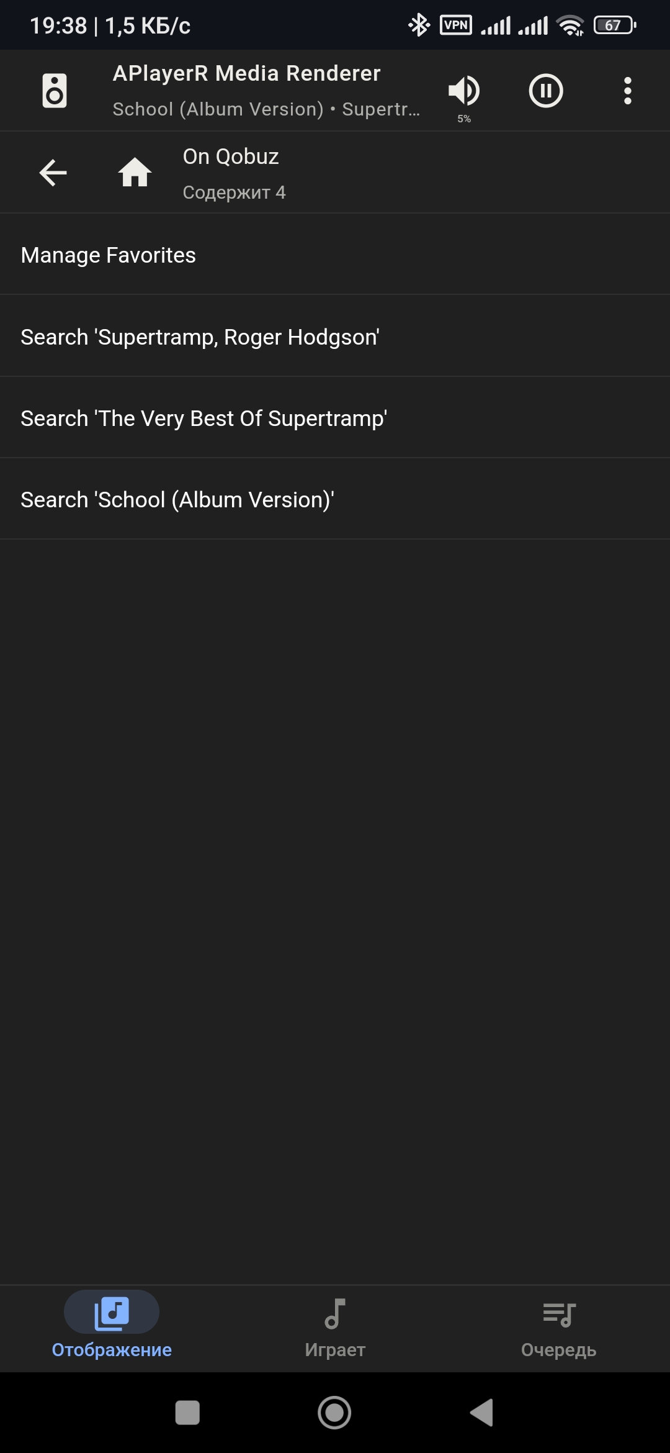Tap the Android home circle button

pos(334,1413)
